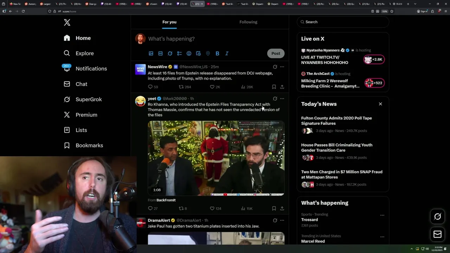Open more options for Trossard trend
This screenshot has height=253, width=450.
382,215
